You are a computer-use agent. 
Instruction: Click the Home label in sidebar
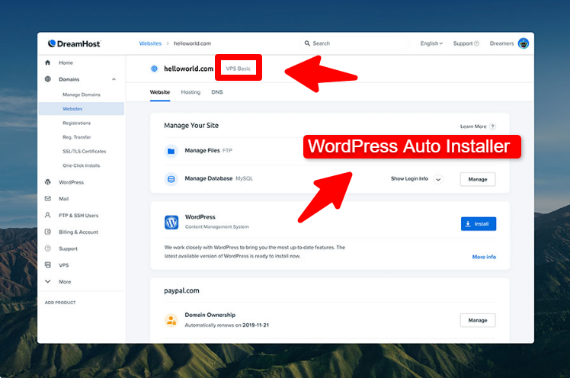tap(66, 62)
